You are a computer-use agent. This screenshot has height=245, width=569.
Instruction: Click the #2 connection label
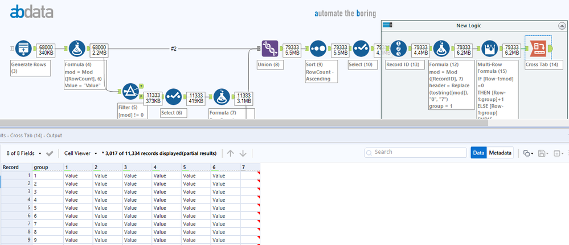click(x=173, y=48)
